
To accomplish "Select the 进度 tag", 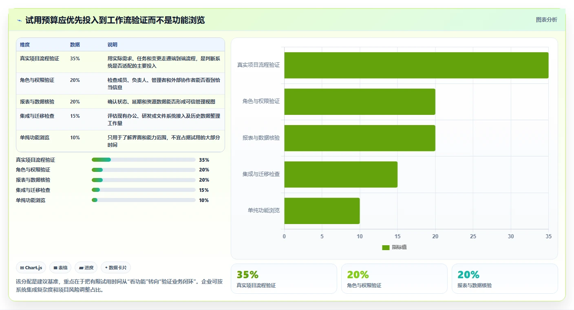I will pyautogui.click(x=86, y=268).
